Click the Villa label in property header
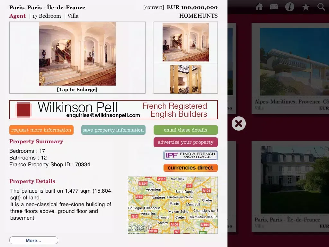 point(73,16)
